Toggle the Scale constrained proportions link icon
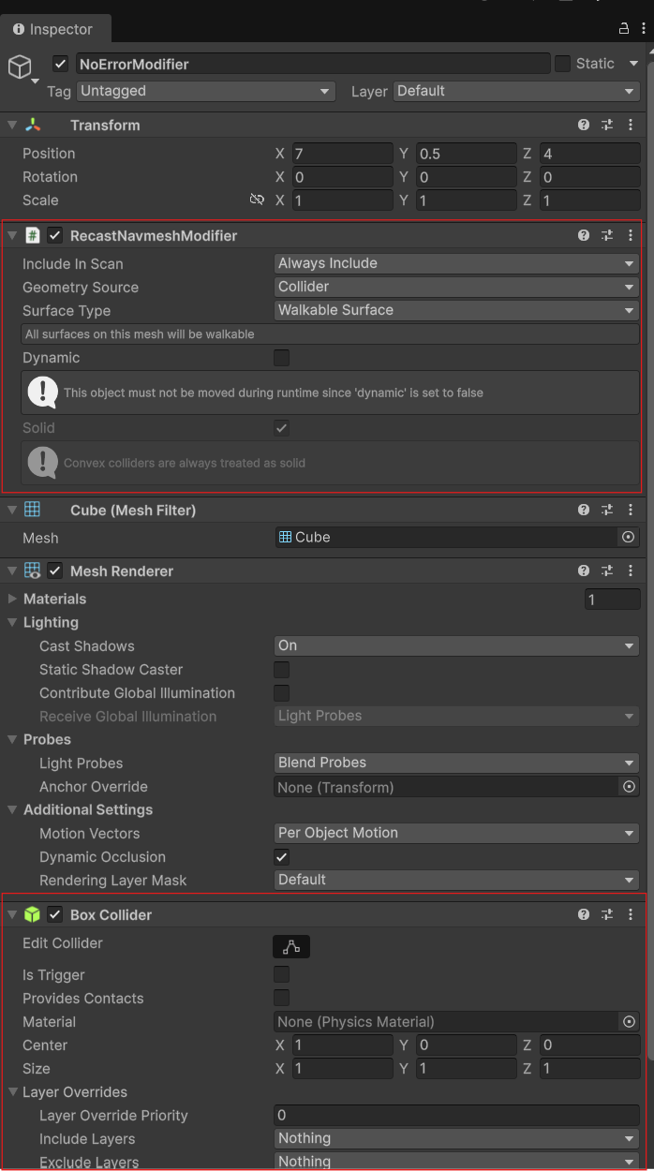Screen dimensions: 654x1171 pyautogui.click(x=257, y=200)
